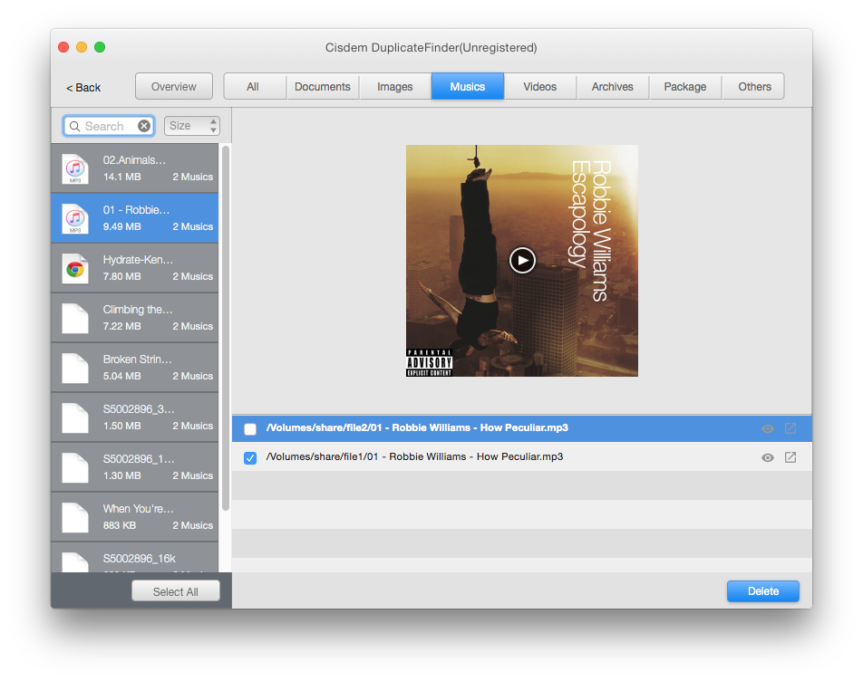The height and width of the screenshot is (681, 863).
Task: Click the Escapology album cover thumbnail
Action: (522, 261)
